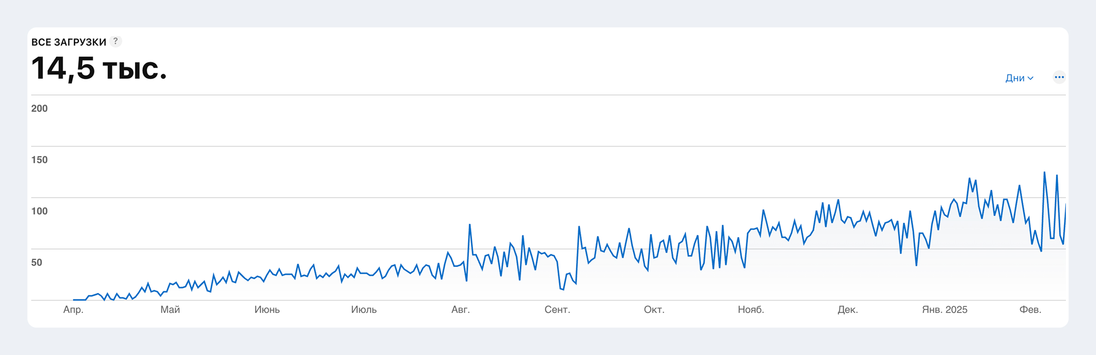
Task: Click the 200 y-axis label
Action: [39, 109]
